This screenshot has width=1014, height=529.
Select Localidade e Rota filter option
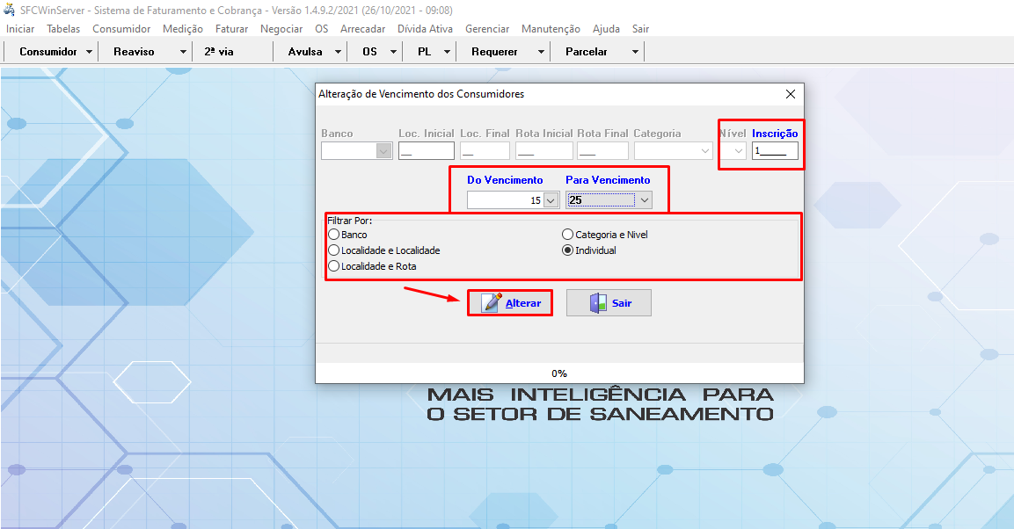click(333, 265)
